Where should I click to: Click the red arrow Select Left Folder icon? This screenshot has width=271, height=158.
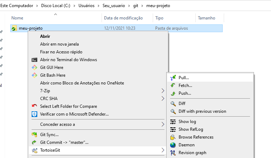[34, 106]
